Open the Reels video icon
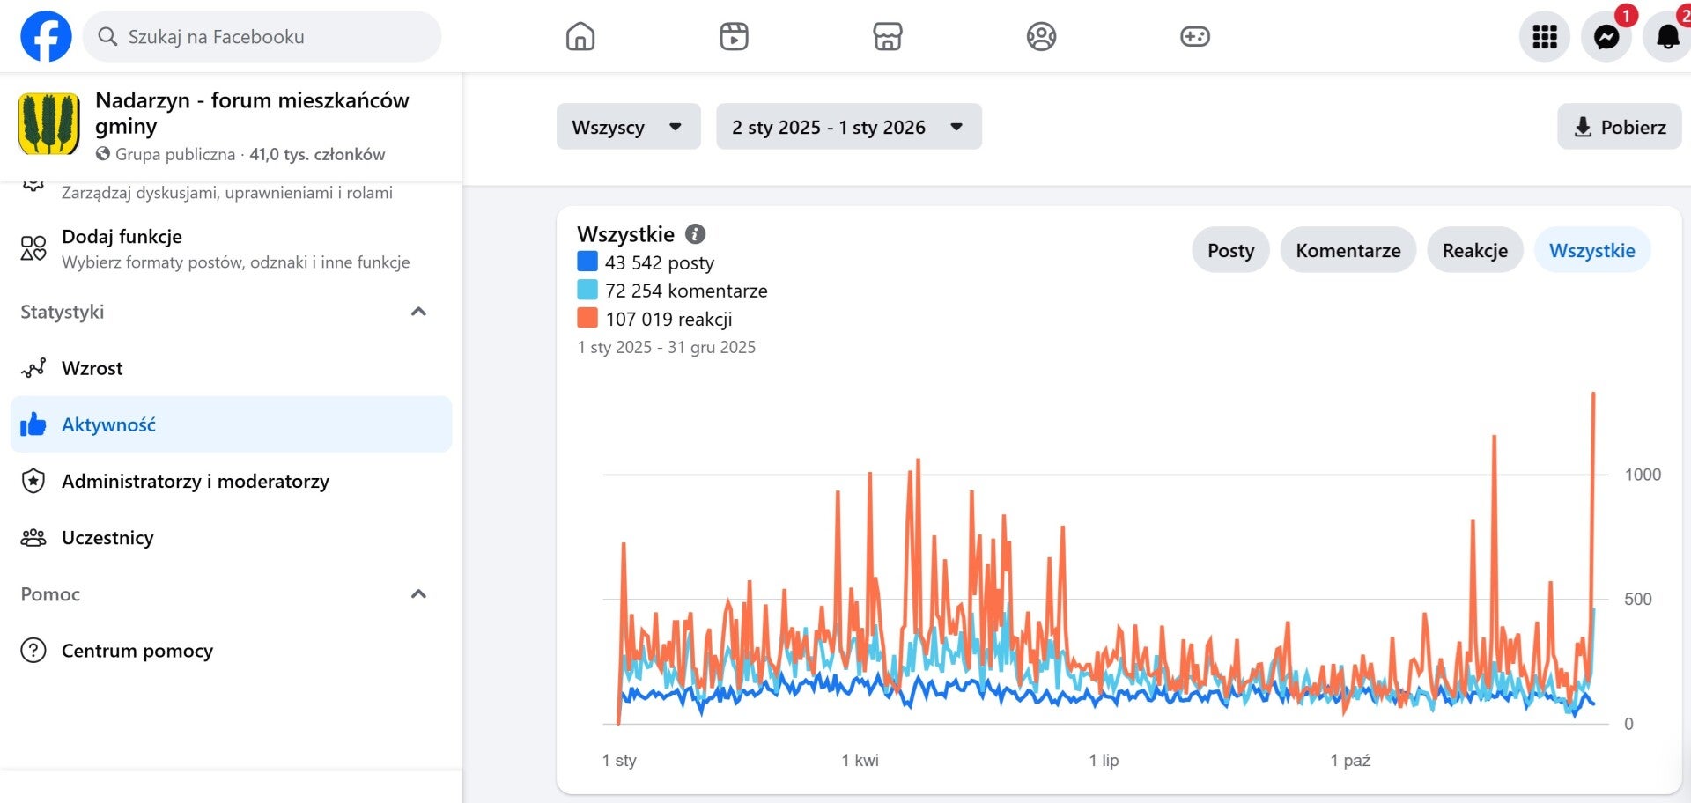 click(734, 37)
